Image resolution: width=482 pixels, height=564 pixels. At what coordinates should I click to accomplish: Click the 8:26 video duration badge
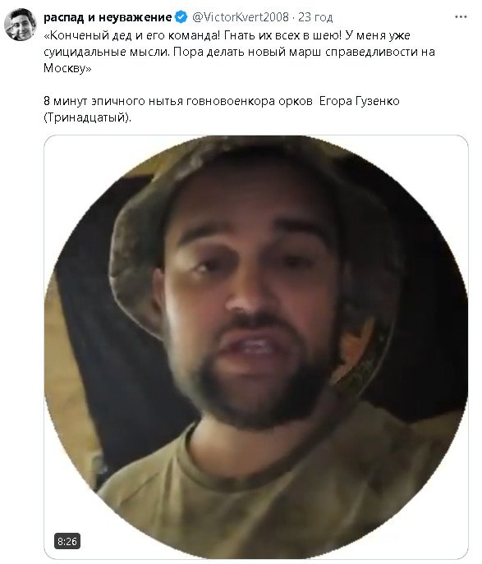67,541
